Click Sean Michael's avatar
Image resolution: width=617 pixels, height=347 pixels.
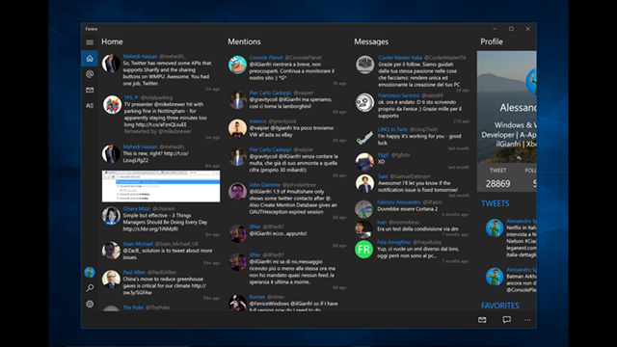click(111, 251)
